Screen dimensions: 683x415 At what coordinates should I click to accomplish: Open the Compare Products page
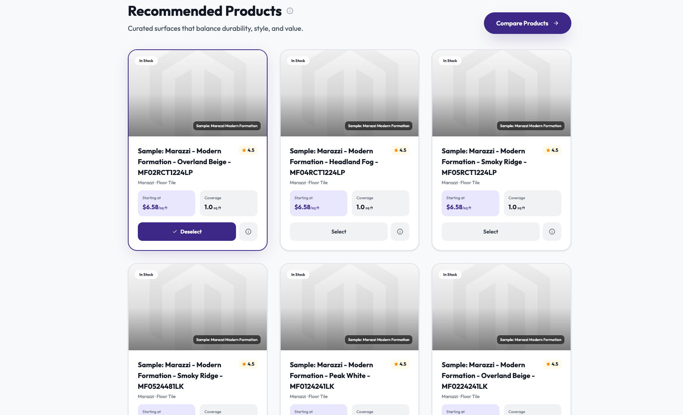(x=527, y=23)
